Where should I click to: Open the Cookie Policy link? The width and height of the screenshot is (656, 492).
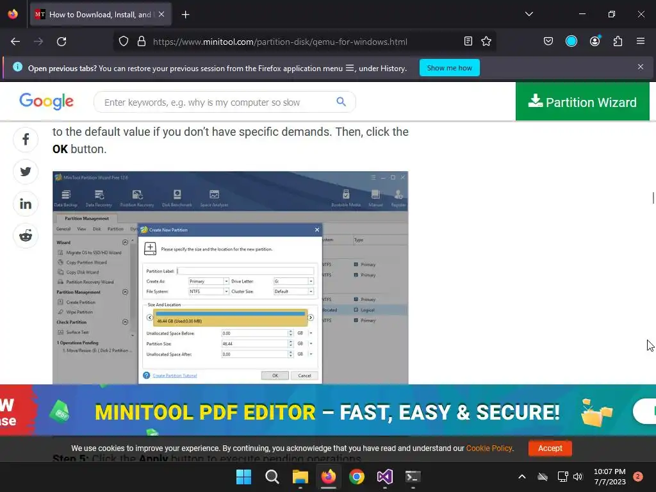[x=489, y=448]
